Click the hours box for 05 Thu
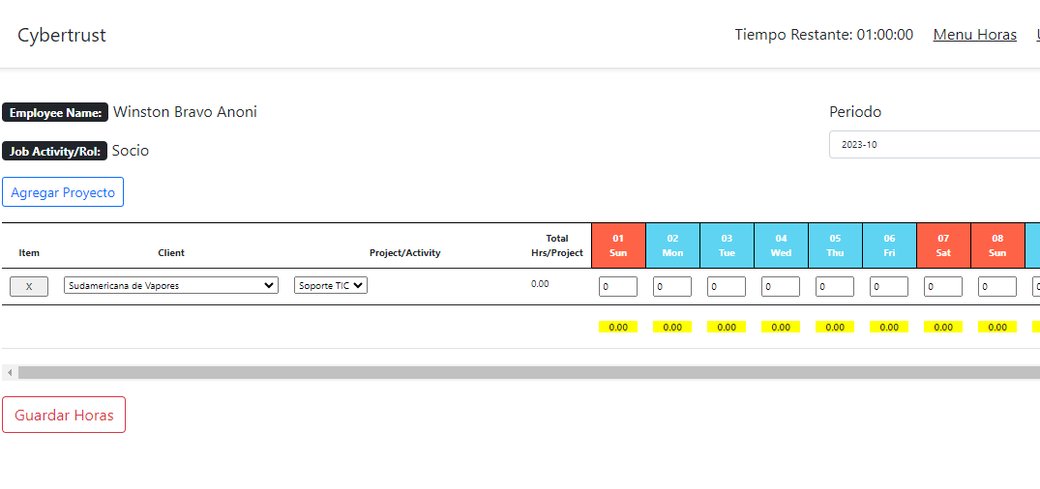The image size is (1040, 489). pyautogui.click(x=835, y=287)
